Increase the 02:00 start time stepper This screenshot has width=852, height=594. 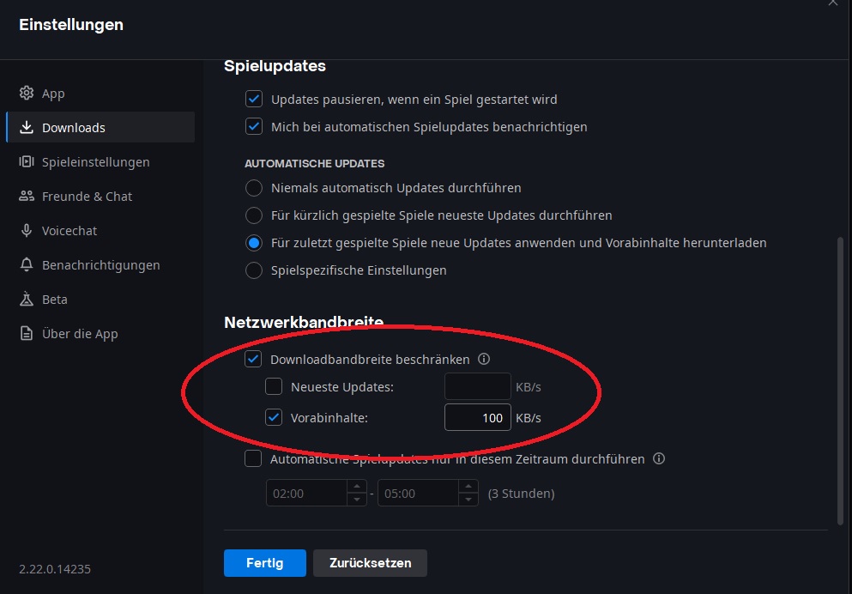coord(356,487)
